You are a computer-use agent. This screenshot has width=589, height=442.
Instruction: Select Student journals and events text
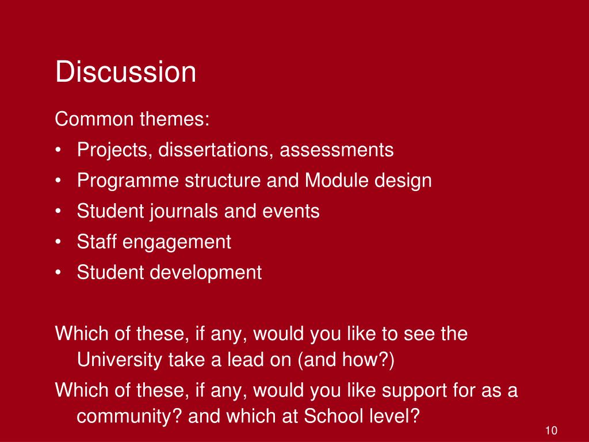[198, 211]
